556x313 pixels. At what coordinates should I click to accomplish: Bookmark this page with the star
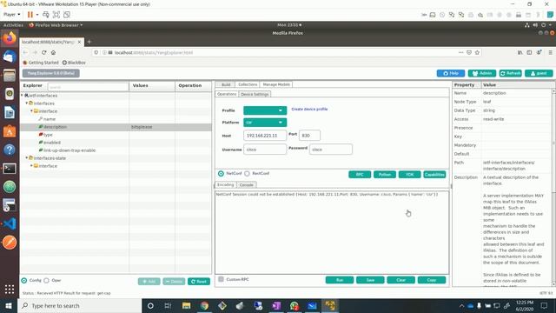point(477,52)
